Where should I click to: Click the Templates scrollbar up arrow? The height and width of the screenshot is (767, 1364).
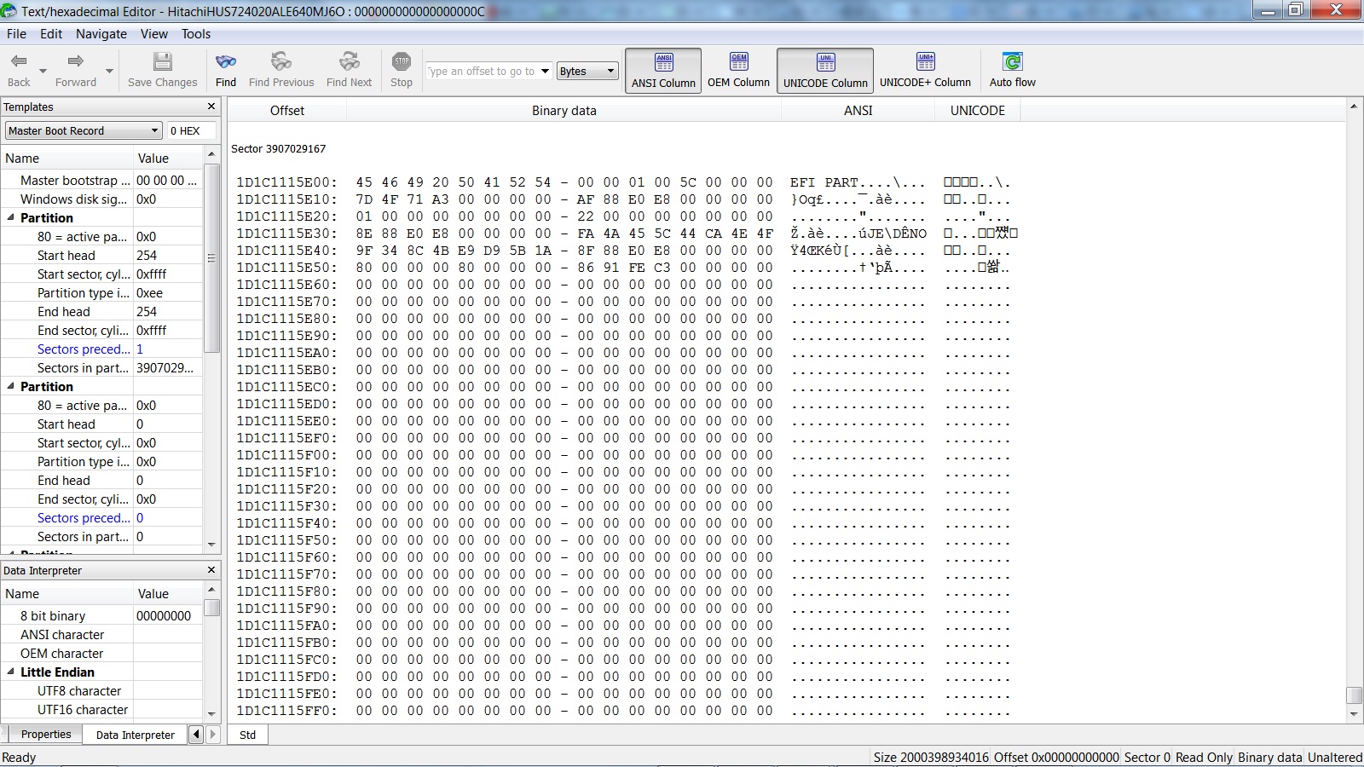[211, 155]
